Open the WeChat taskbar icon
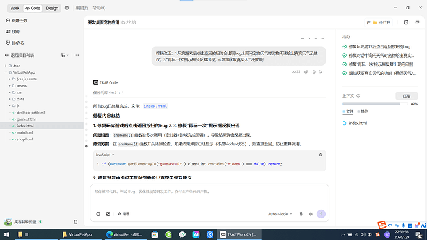The image size is (427, 240). pos(183,234)
